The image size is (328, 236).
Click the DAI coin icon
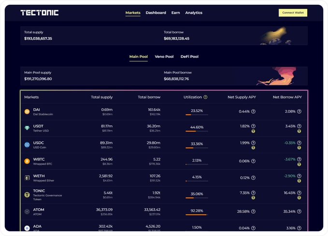coord(27,111)
